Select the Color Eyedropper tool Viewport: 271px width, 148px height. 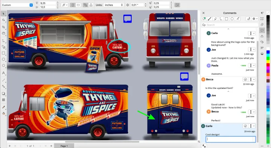click(x=3, y=107)
